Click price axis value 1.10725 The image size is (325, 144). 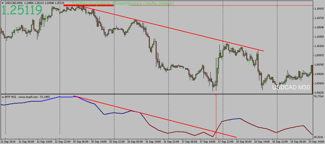click(319, 18)
